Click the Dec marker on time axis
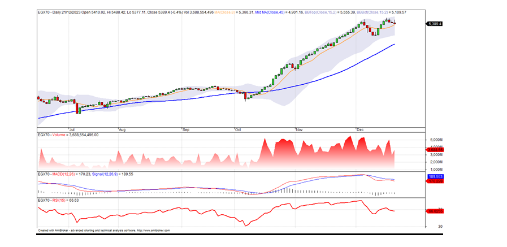Image resolution: width=507 pixels, height=247 pixels. click(x=359, y=129)
